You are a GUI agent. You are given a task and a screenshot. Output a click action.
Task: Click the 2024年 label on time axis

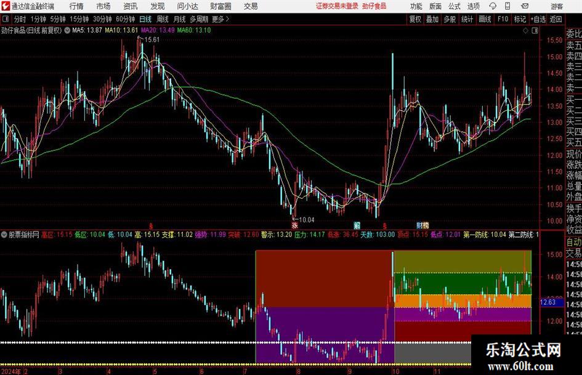tap(10, 371)
